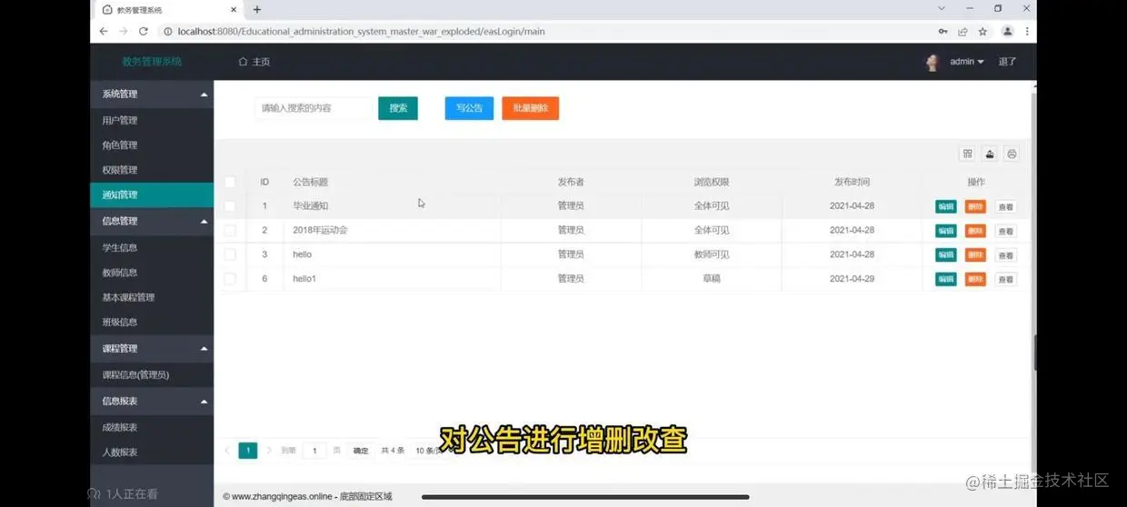Image resolution: width=1127 pixels, height=507 pixels.
Task: Click the 主页 home icon link
Action: tap(254, 62)
